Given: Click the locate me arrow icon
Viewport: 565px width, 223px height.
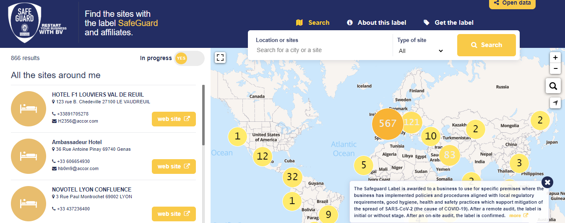Looking at the screenshot, I should tap(555, 103).
